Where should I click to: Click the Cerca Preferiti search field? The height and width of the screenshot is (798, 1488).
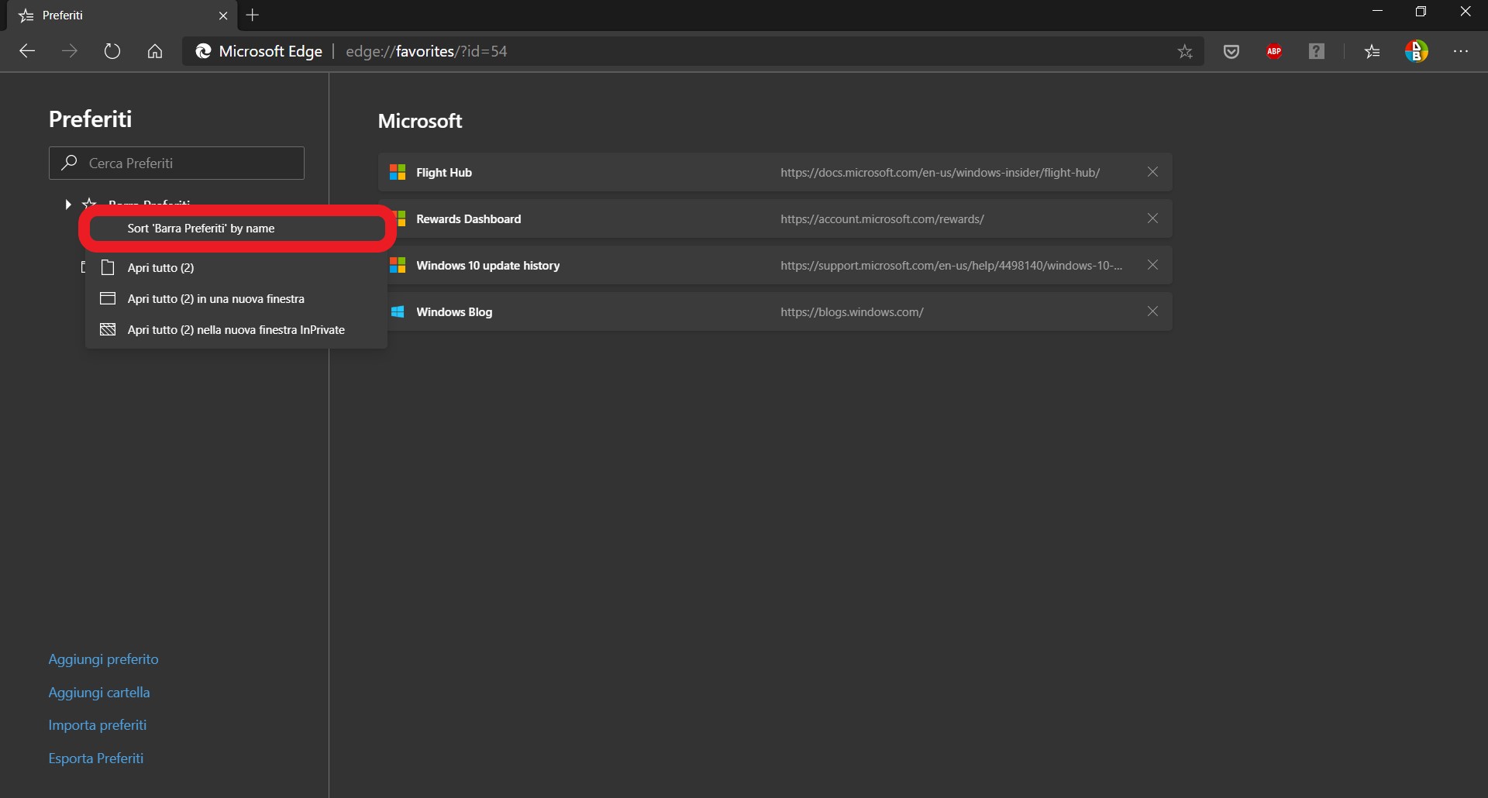[x=177, y=163]
